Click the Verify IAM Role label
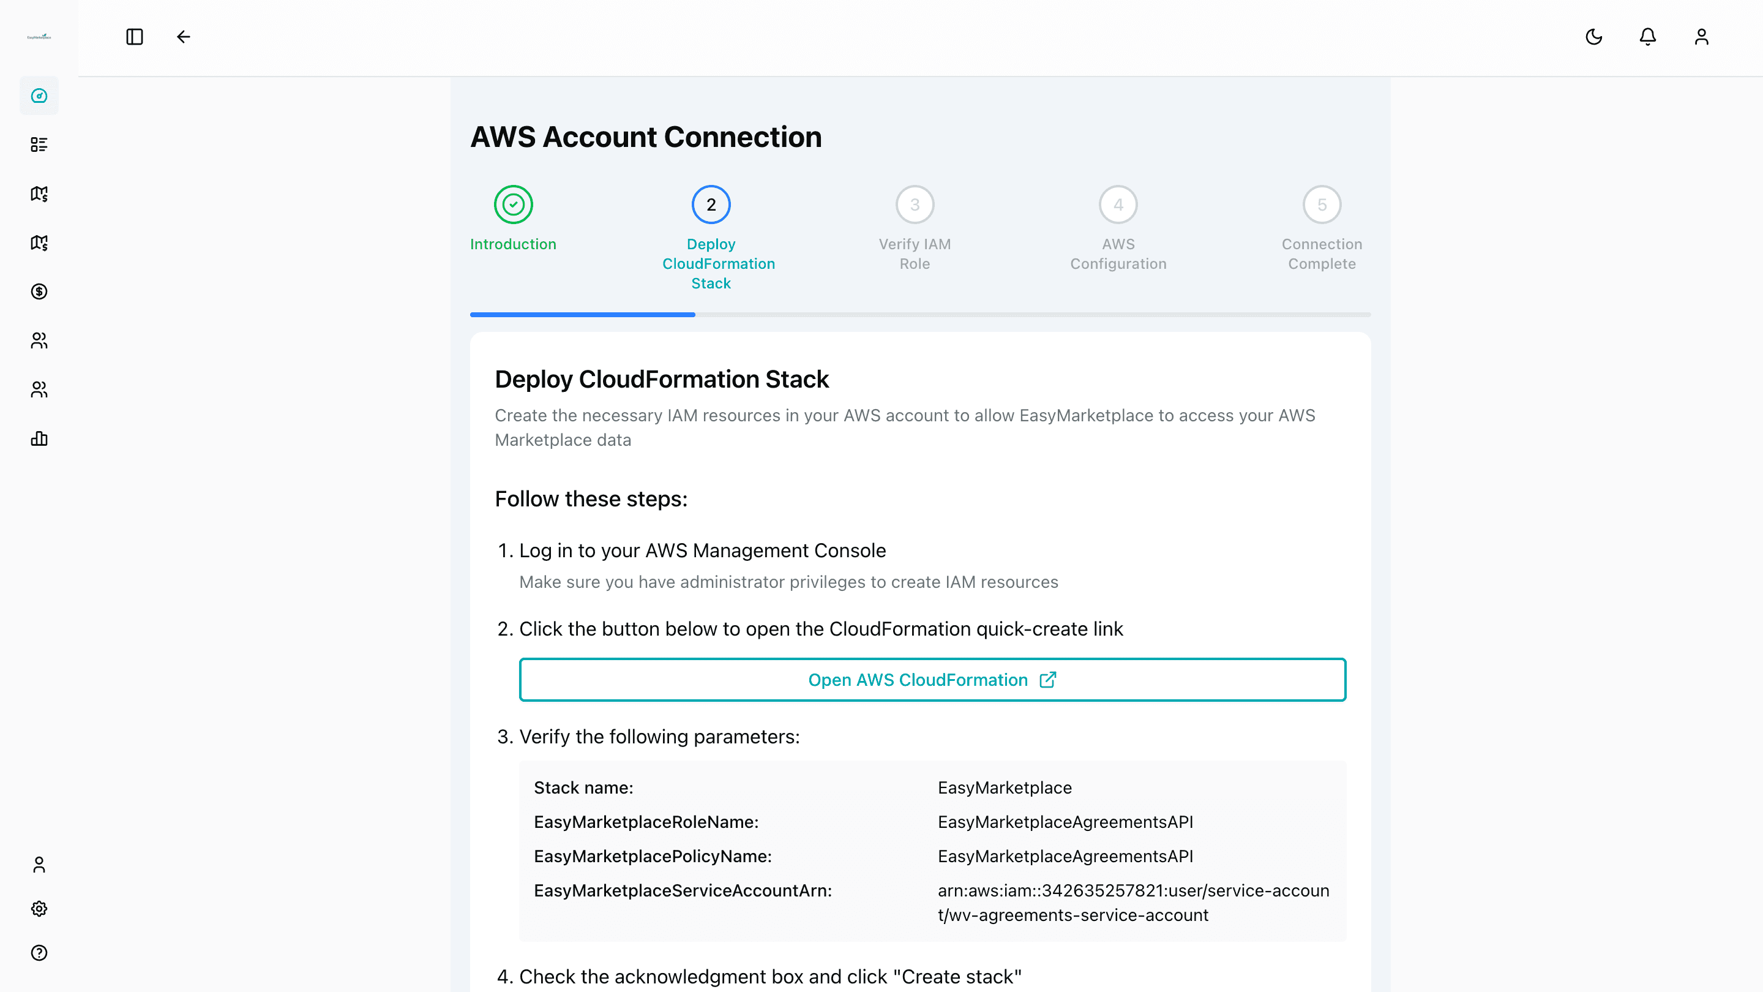Image resolution: width=1763 pixels, height=992 pixels. (915, 254)
